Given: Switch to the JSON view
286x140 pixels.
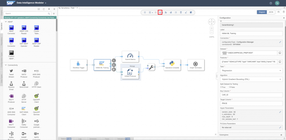Looking at the screenshot, I should 271,12.
